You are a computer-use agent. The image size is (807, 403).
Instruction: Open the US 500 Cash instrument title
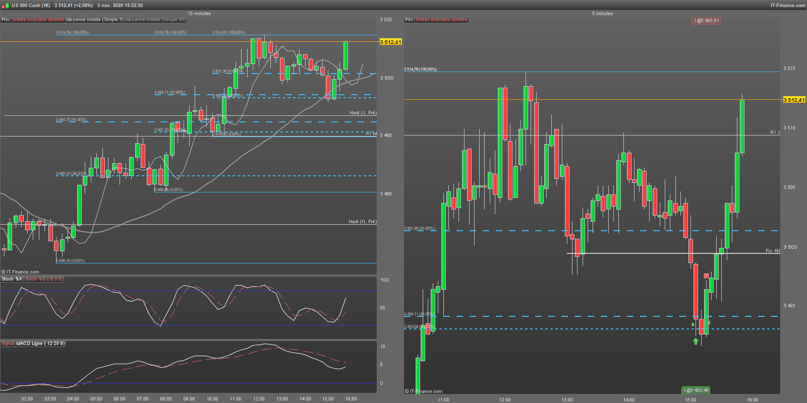[x=31, y=5]
